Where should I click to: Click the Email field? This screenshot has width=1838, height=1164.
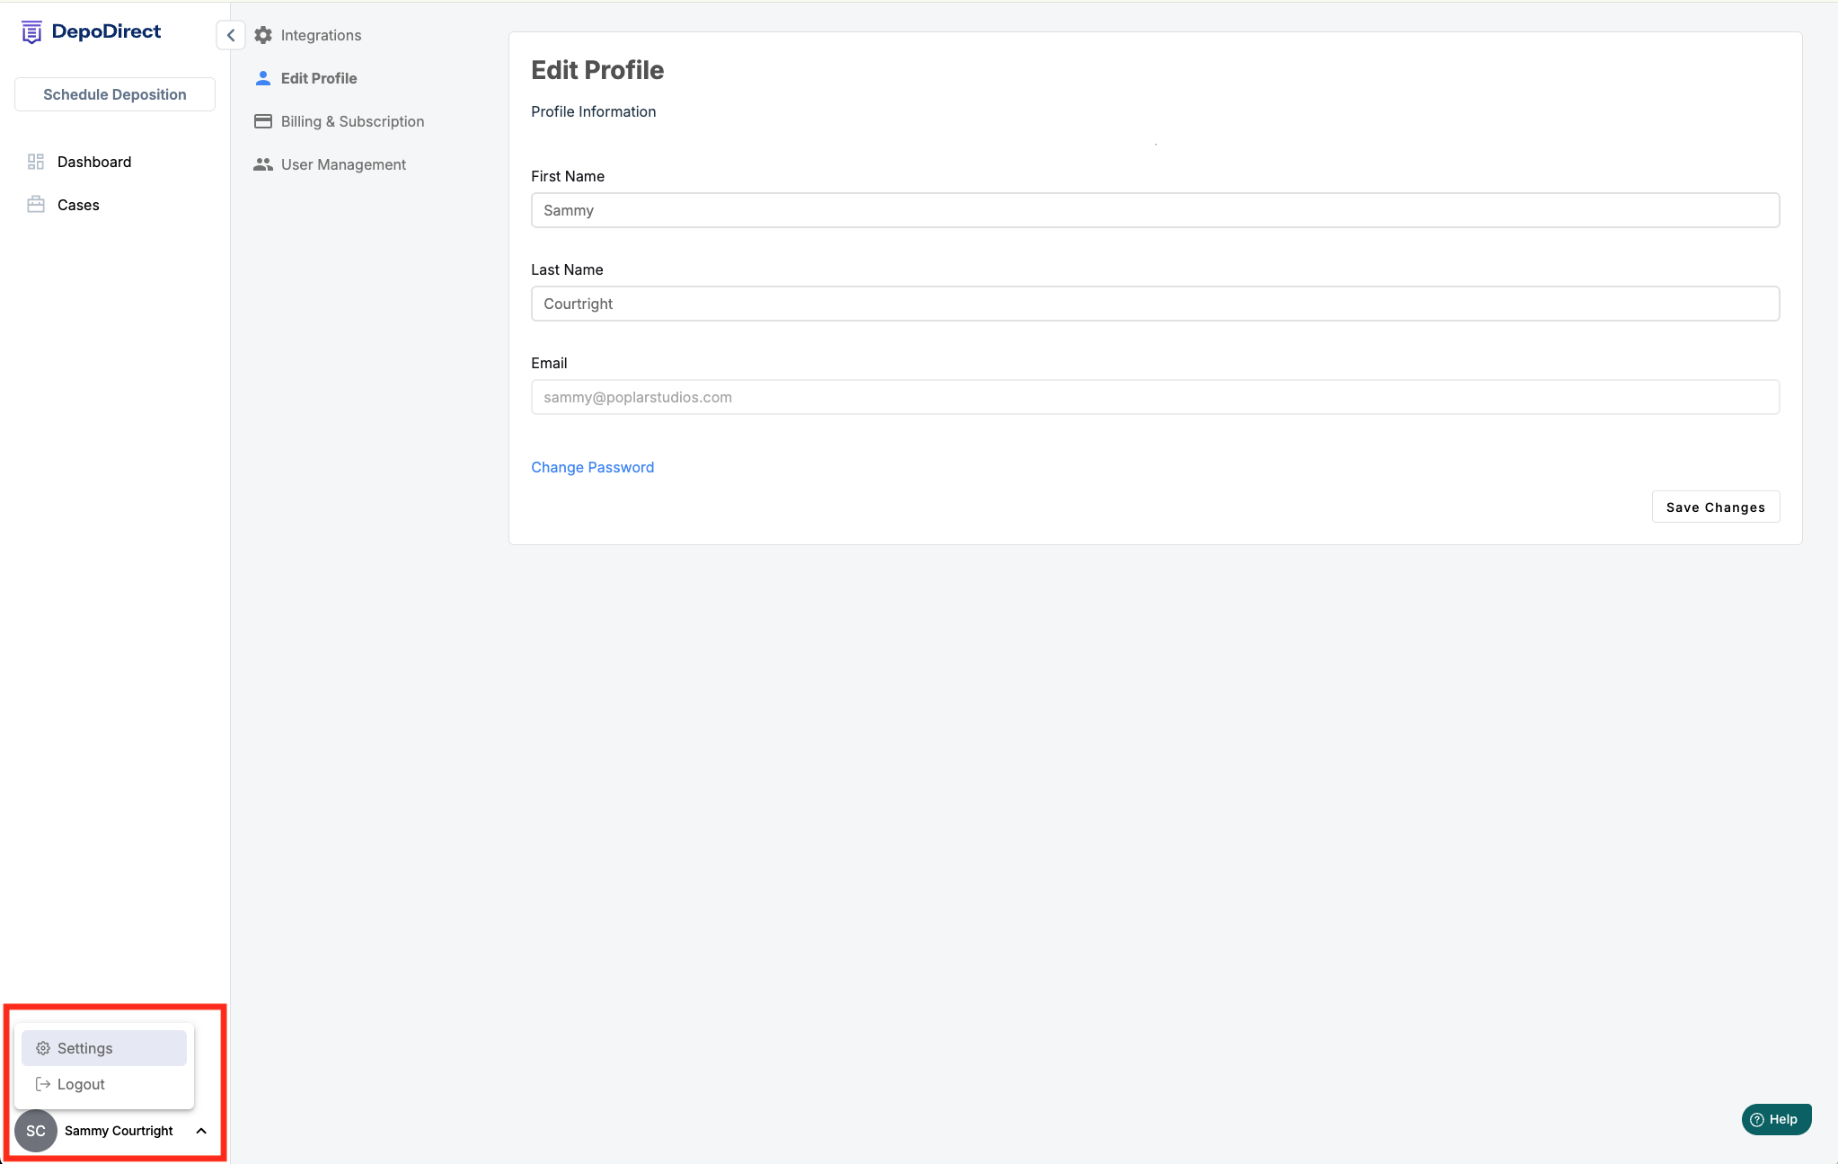coord(1154,397)
